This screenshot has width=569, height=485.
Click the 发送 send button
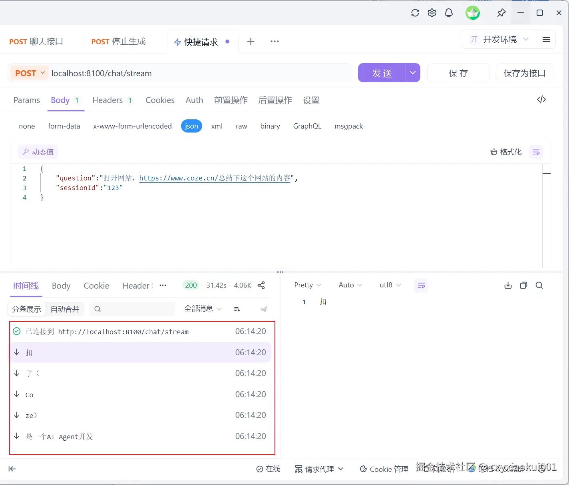[x=382, y=73]
